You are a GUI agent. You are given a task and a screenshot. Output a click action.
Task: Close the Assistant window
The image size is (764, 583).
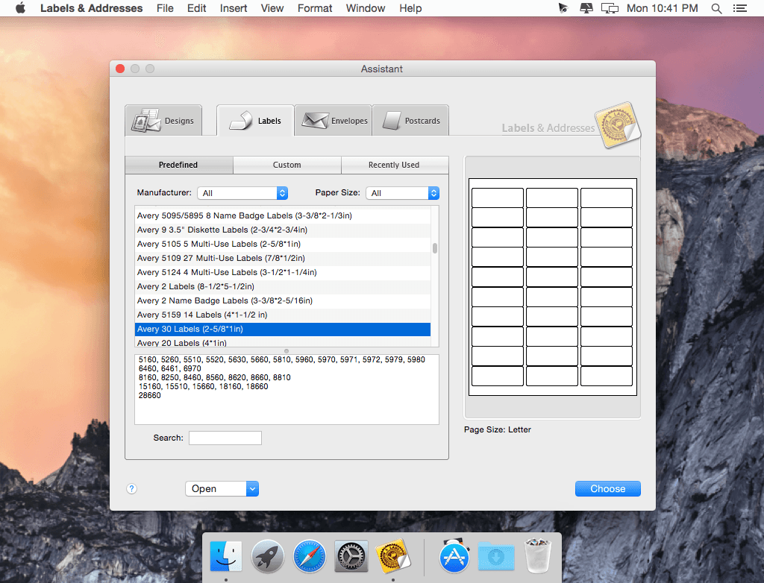click(120, 69)
